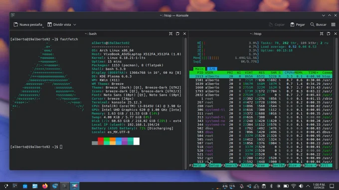Viewport: 339px width, 190px height.
Task: Click the Konsole terminal icon in title bar
Action: click(x=13, y=15)
